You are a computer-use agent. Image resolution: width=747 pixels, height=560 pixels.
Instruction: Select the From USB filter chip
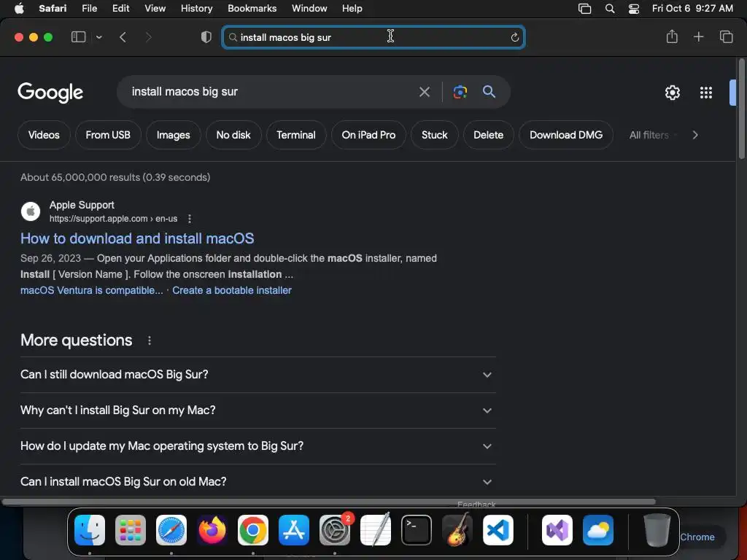[x=108, y=135]
